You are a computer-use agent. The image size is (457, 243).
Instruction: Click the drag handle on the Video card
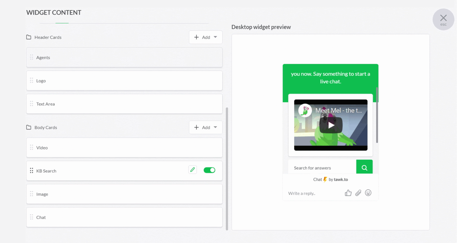pos(32,148)
